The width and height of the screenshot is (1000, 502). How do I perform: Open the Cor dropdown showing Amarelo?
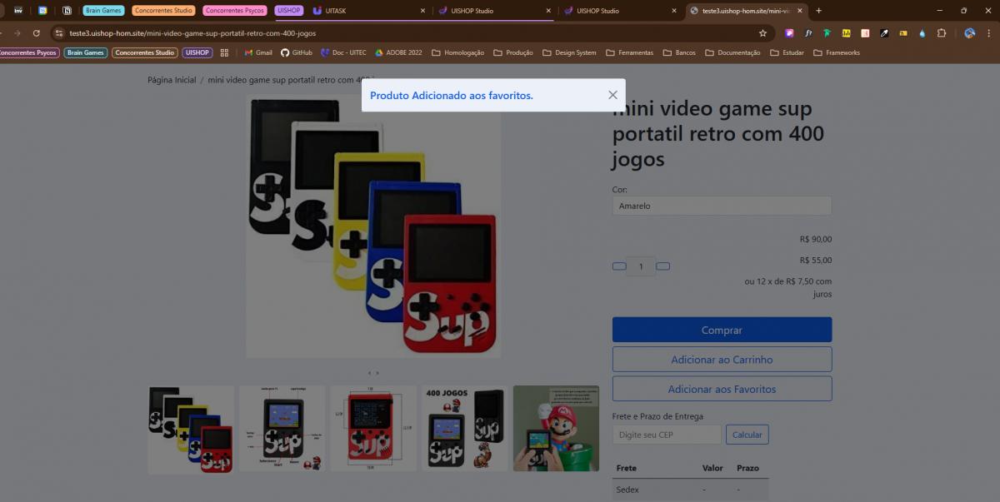pyautogui.click(x=722, y=206)
